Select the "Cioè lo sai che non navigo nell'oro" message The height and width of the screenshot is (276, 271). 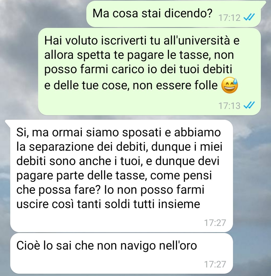pos(122,253)
